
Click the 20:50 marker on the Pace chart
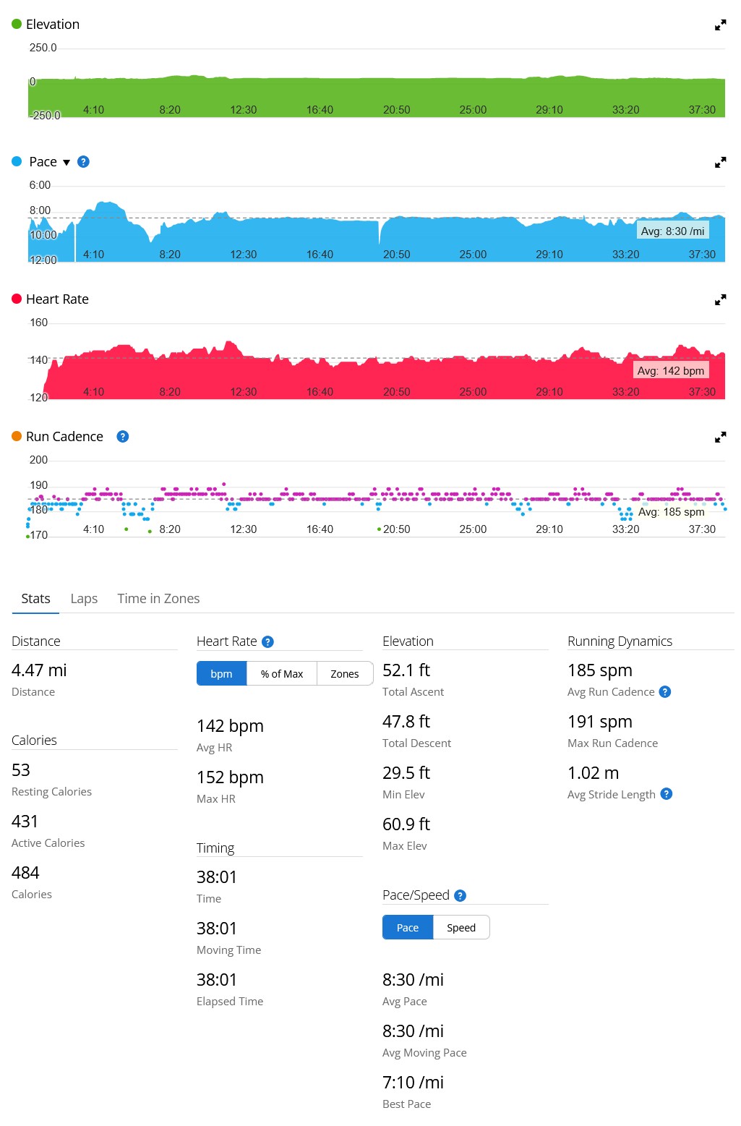pos(396,255)
